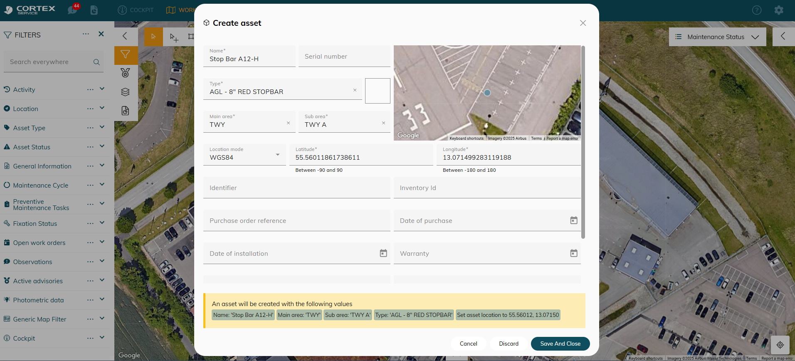The width and height of the screenshot is (795, 361).
Task: Collapse the left panel with the back chevron
Action: coord(125,36)
